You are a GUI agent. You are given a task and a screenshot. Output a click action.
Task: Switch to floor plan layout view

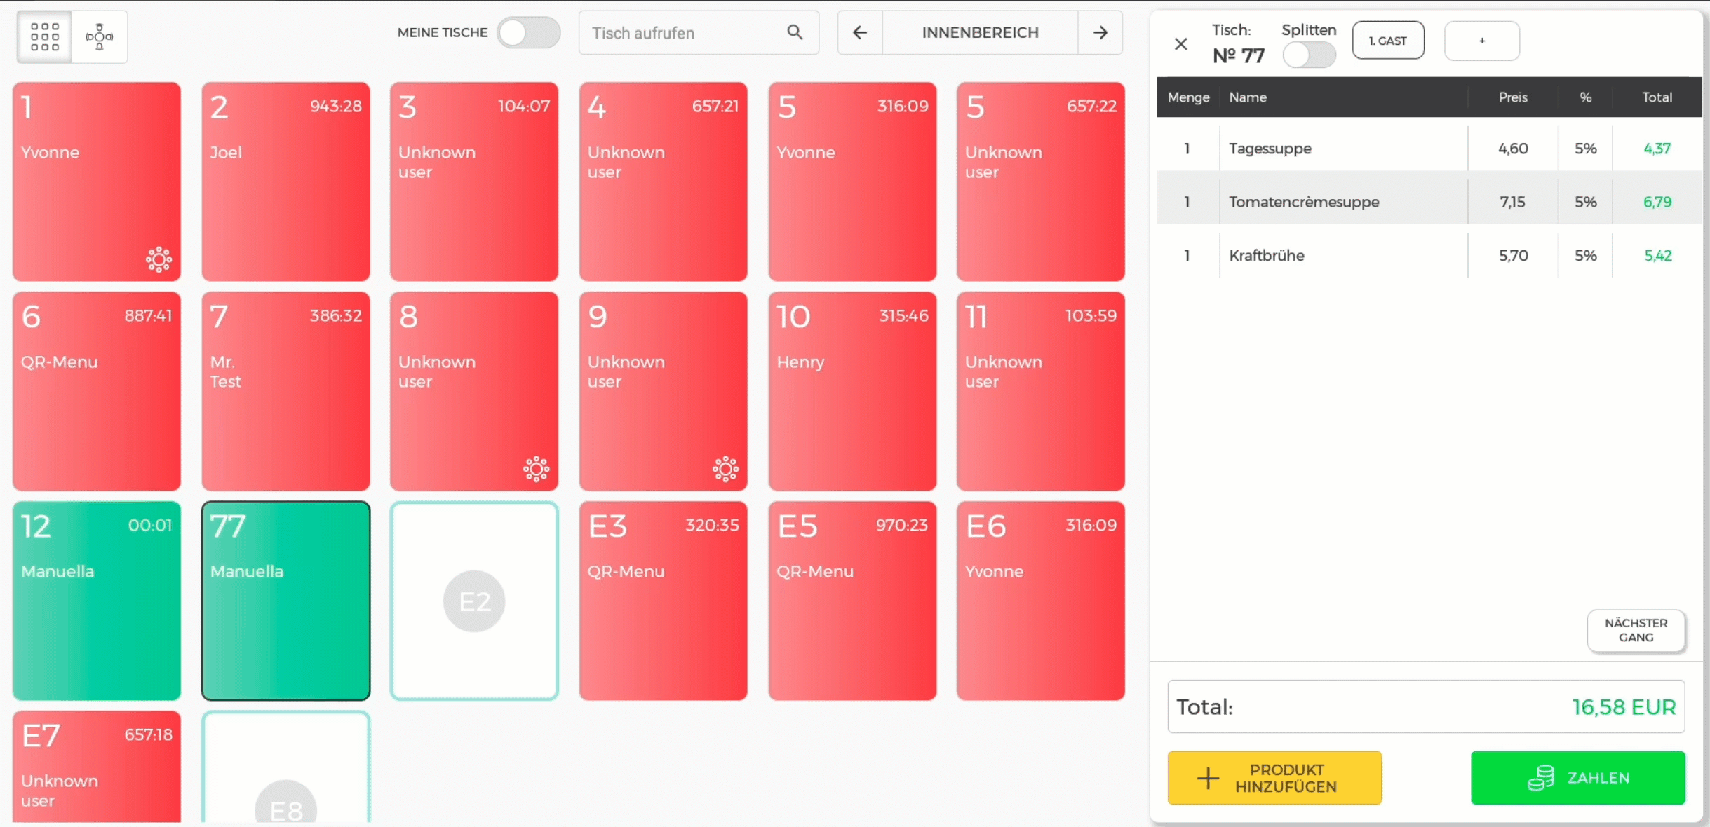(x=100, y=36)
